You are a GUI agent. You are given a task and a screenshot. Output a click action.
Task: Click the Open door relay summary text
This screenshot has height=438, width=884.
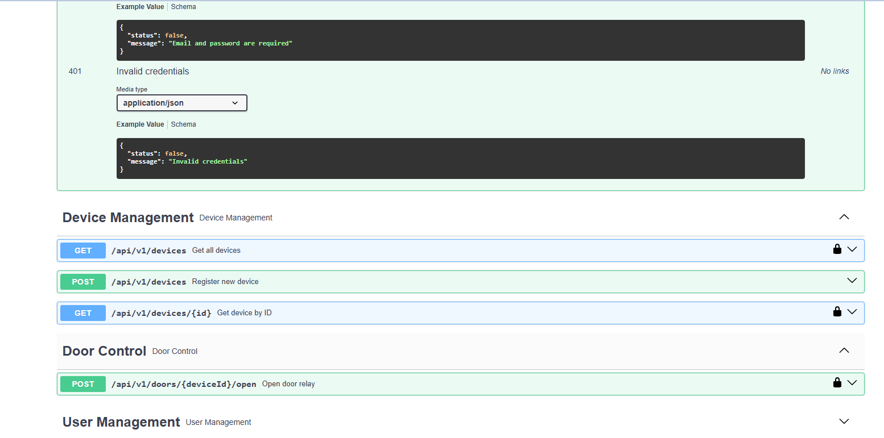288,384
